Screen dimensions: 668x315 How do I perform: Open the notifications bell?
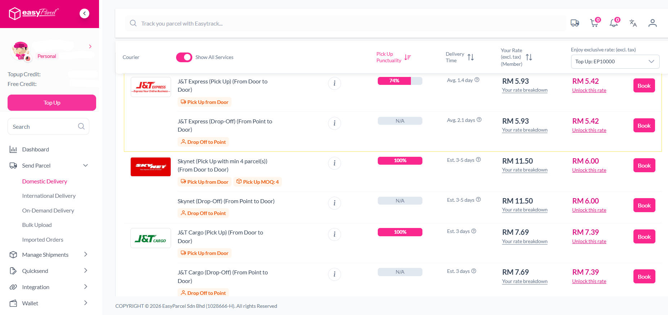tap(614, 23)
